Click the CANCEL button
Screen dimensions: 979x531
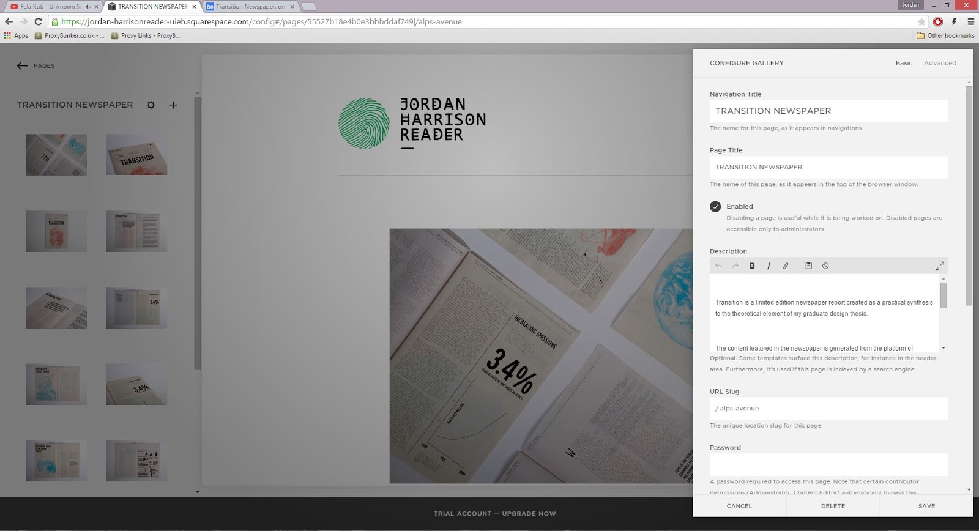(x=739, y=506)
